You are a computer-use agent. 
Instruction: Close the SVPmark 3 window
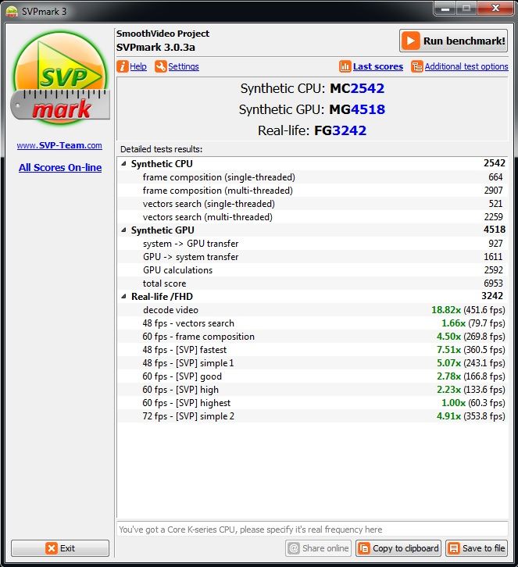pos(495,9)
